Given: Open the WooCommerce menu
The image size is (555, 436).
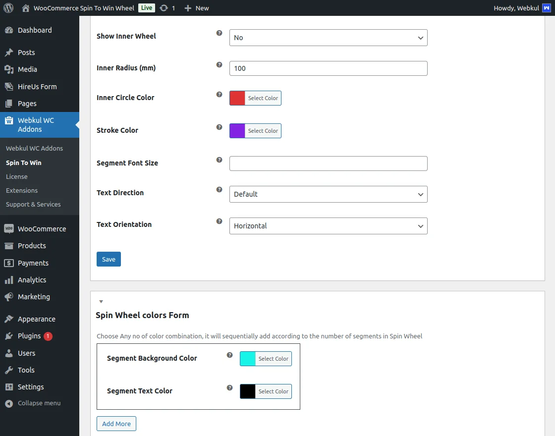Looking at the screenshot, I should tap(42, 229).
